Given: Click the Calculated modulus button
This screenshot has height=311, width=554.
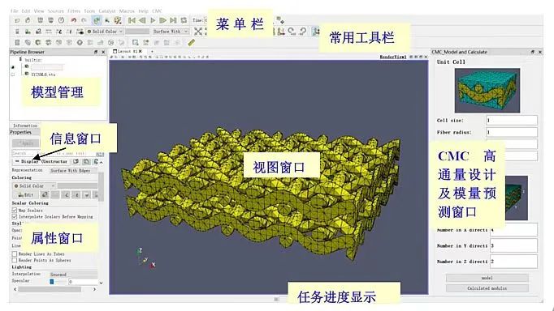Looking at the screenshot, I should (x=487, y=288).
